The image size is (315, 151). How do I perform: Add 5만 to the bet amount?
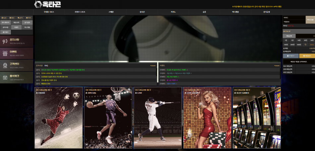click(x=292, y=40)
